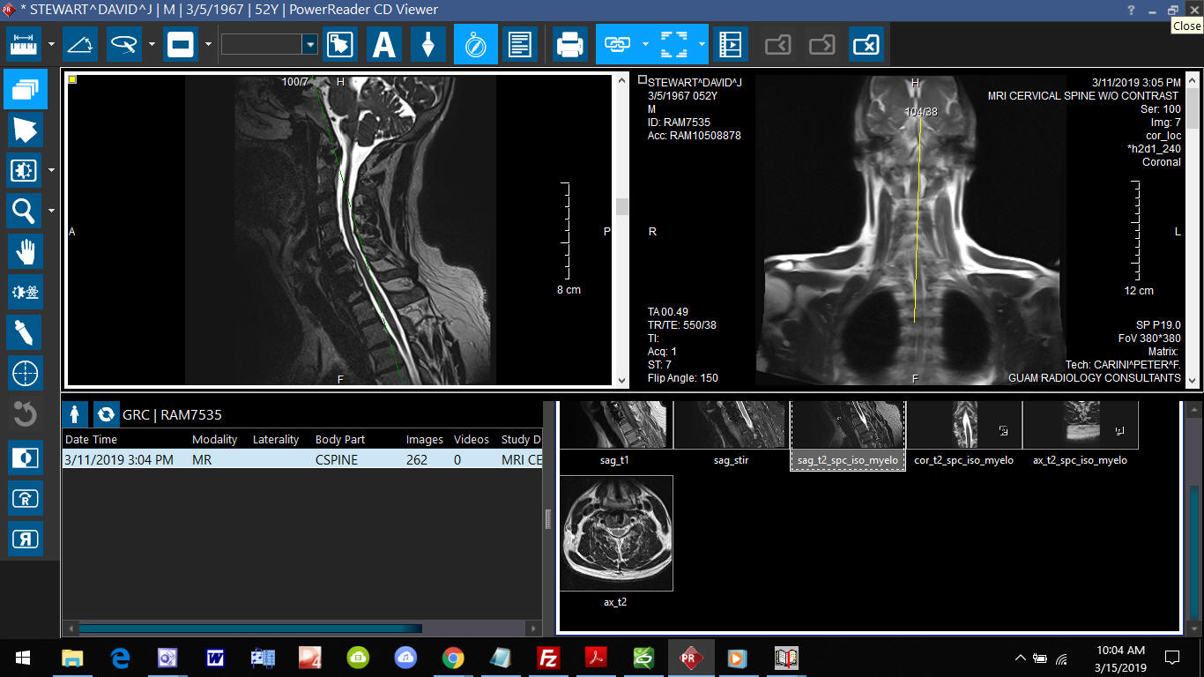Click the grayed undo reset icon
This screenshot has height=677, width=1204.
point(24,414)
